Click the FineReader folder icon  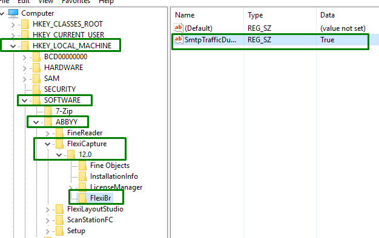(59, 133)
